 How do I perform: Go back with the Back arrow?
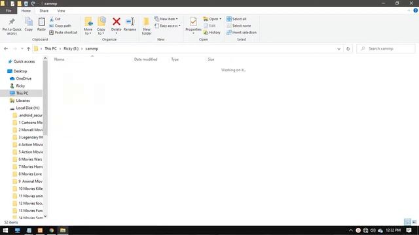[x=6, y=49]
